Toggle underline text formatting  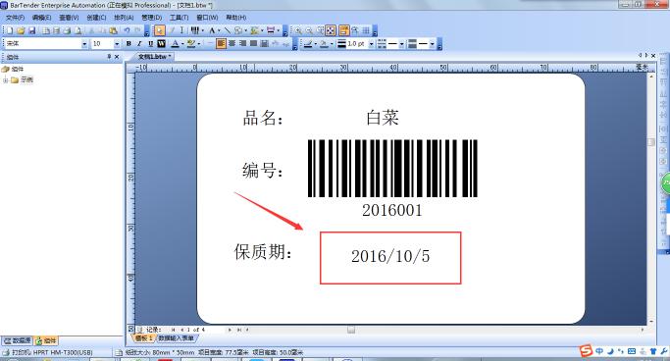[150, 43]
